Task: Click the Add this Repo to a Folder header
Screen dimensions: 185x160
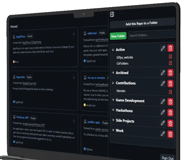Action: tap(142, 23)
